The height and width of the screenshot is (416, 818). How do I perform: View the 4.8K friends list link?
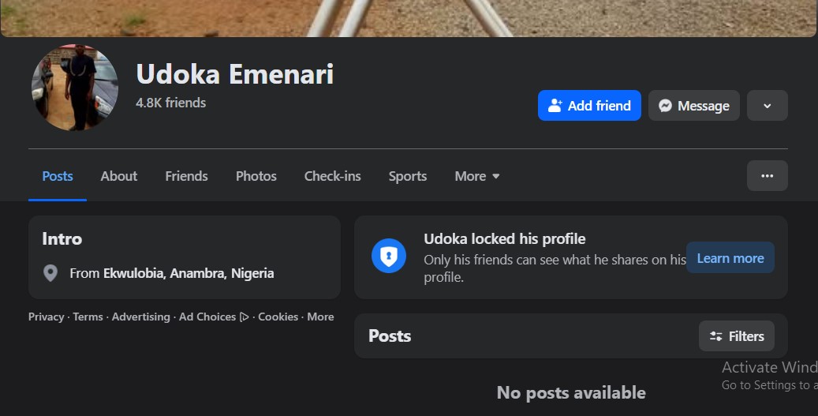coord(170,103)
